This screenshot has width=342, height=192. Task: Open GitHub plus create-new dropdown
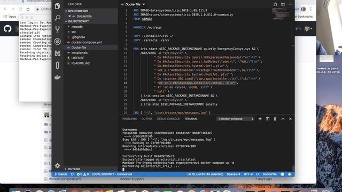click(x=298, y=29)
